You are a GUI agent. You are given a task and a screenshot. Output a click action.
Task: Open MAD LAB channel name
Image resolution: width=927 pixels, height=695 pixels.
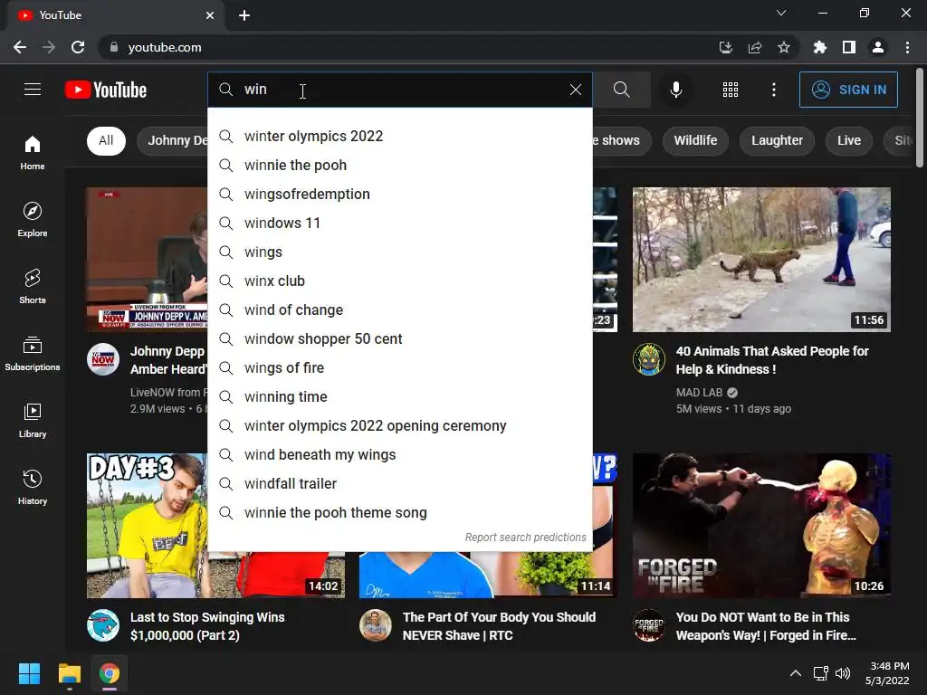[x=700, y=393]
